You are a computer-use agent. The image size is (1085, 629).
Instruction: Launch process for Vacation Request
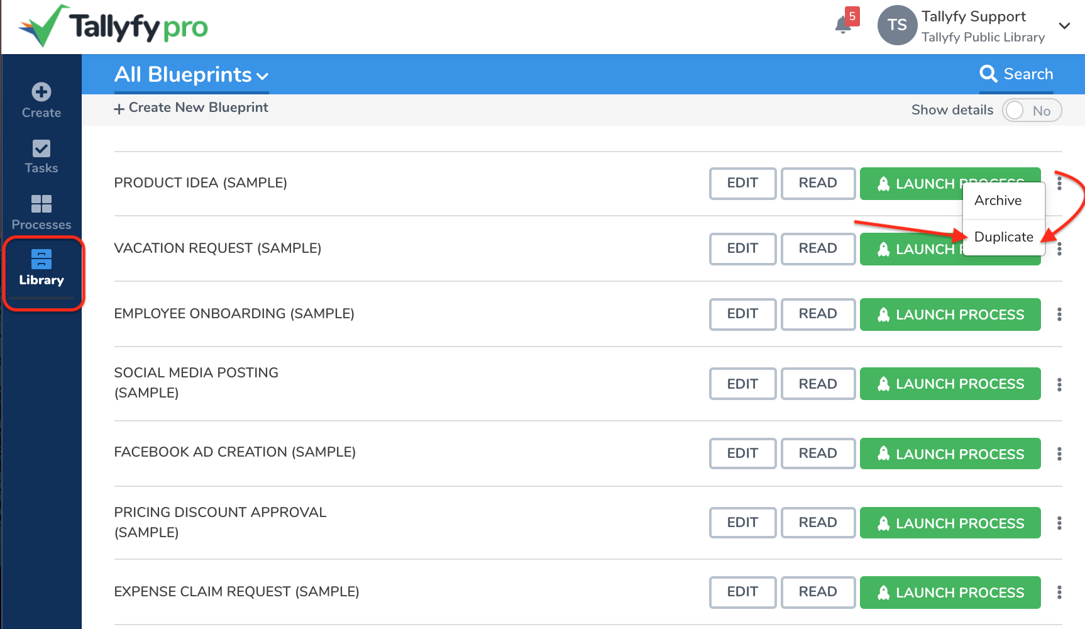[x=910, y=249]
